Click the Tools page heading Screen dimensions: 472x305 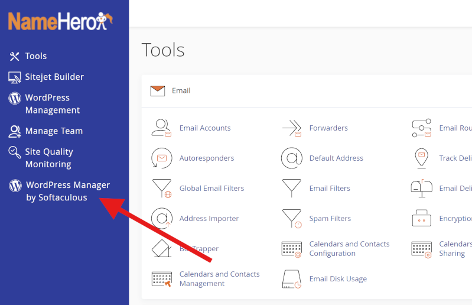point(163,50)
